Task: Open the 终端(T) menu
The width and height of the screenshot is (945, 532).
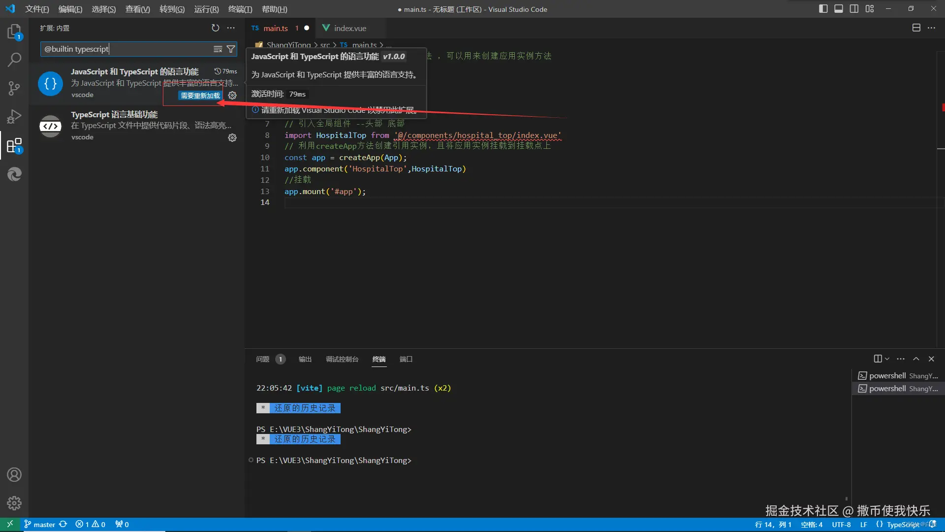Action: pos(240,9)
